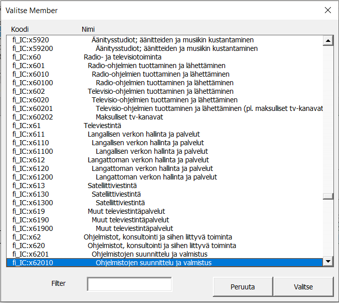339x303 pixels.
Task: Click the list scrollbar down arrow
Action: click(x=328, y=261)
